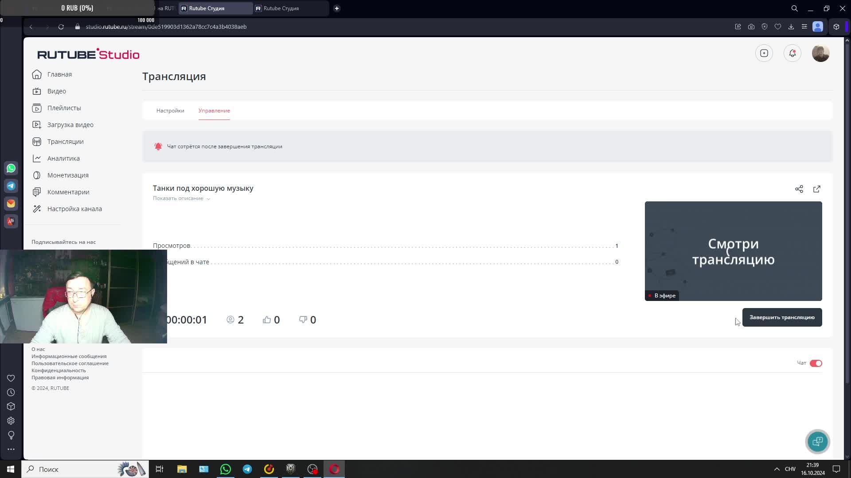
Task: Click the address bar URL
Action: pyautogui.click(x=166, y=27)
